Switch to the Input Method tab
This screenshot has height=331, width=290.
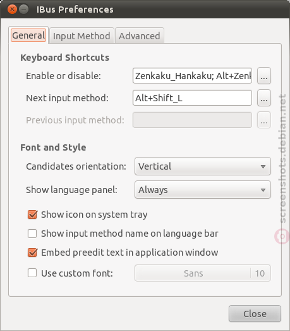pyautogui.click(x=82, y=35)
